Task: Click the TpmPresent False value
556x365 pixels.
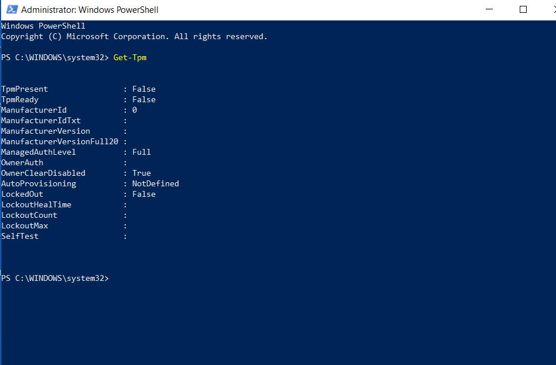Action: point(143,89)
